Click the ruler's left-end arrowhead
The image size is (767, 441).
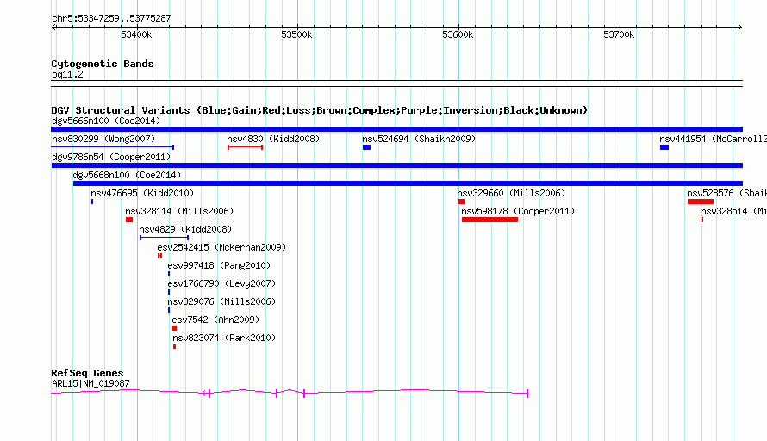pyautogui.click(x=53, y=27)
